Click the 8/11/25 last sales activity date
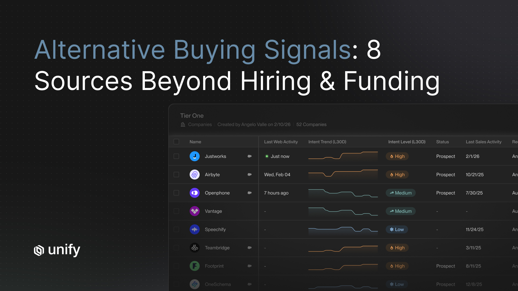Viewport: 518px width, 291px height. pyautogui.click(x=473, y=266)
